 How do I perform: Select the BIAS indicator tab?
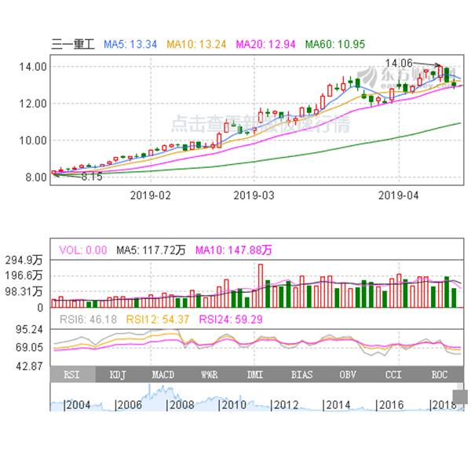click(302, 374)
